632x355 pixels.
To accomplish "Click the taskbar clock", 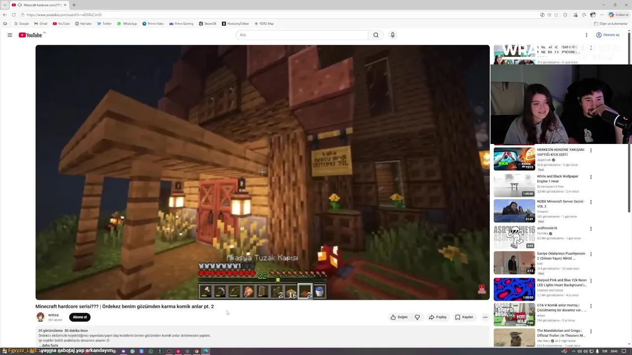I will pos(614,351).
